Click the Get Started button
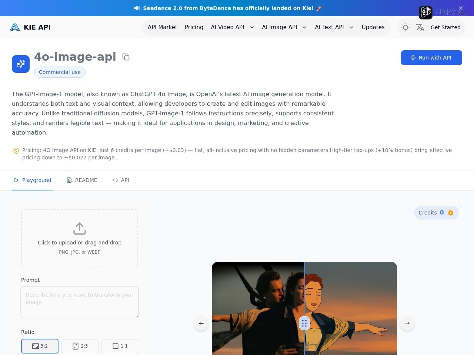Viewport: 474px width, 355px height. tap(445, 27)
